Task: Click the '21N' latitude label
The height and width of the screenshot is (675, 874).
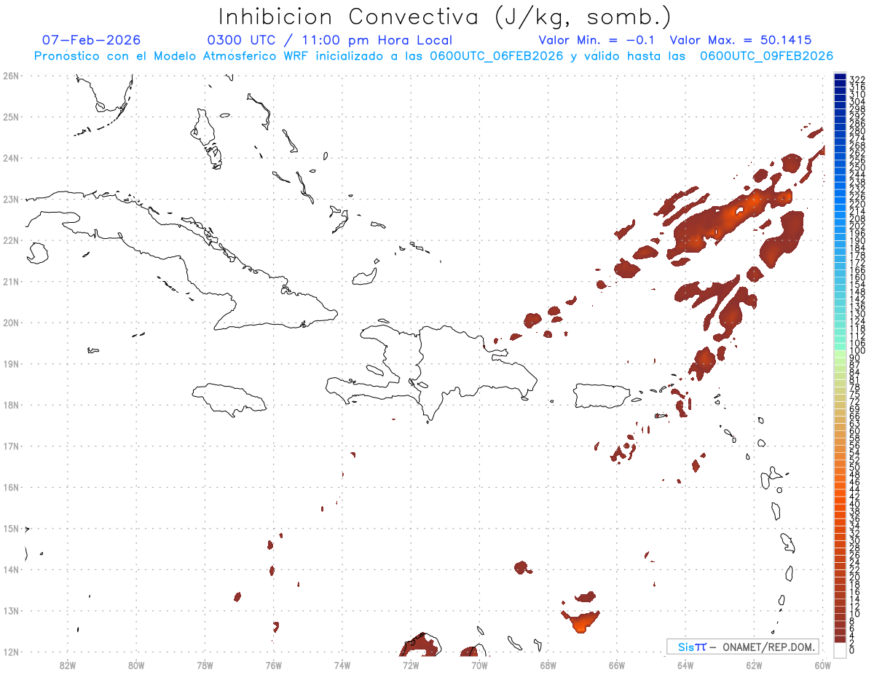Action: pyautogui.click(x=11, y=281)
